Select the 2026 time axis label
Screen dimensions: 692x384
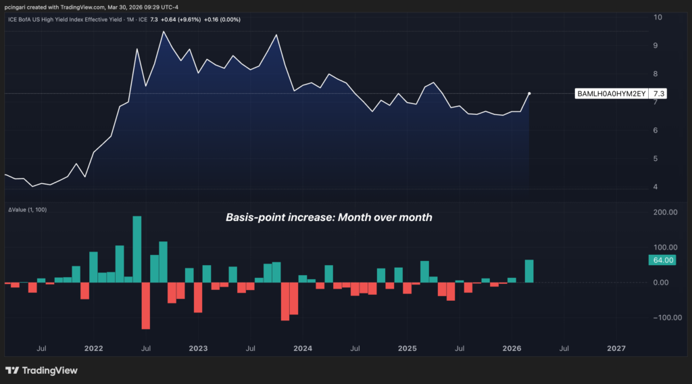click(x=512, y=349)
